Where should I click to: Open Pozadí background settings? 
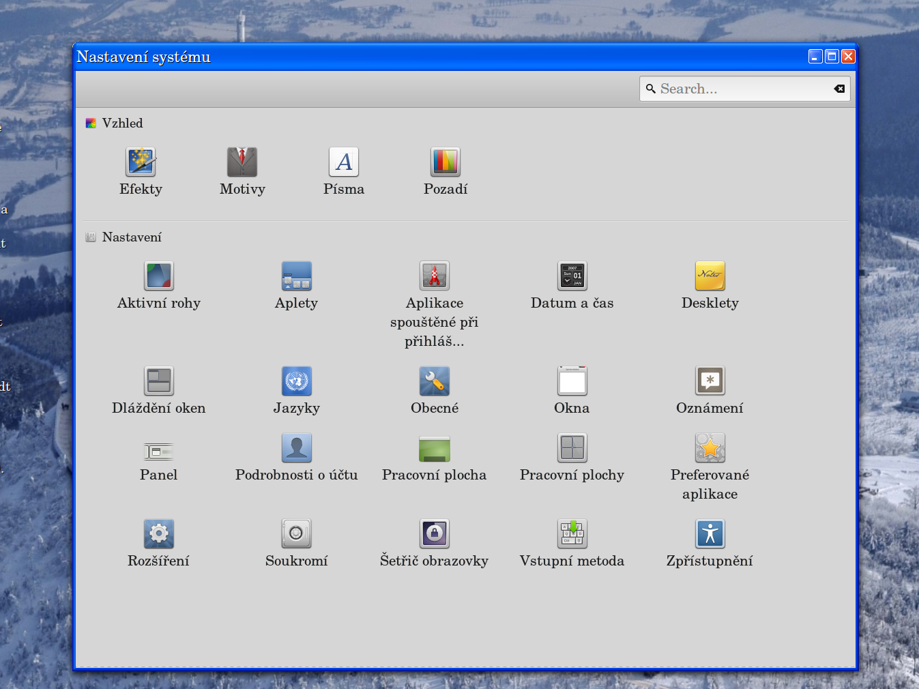point(446,162)
